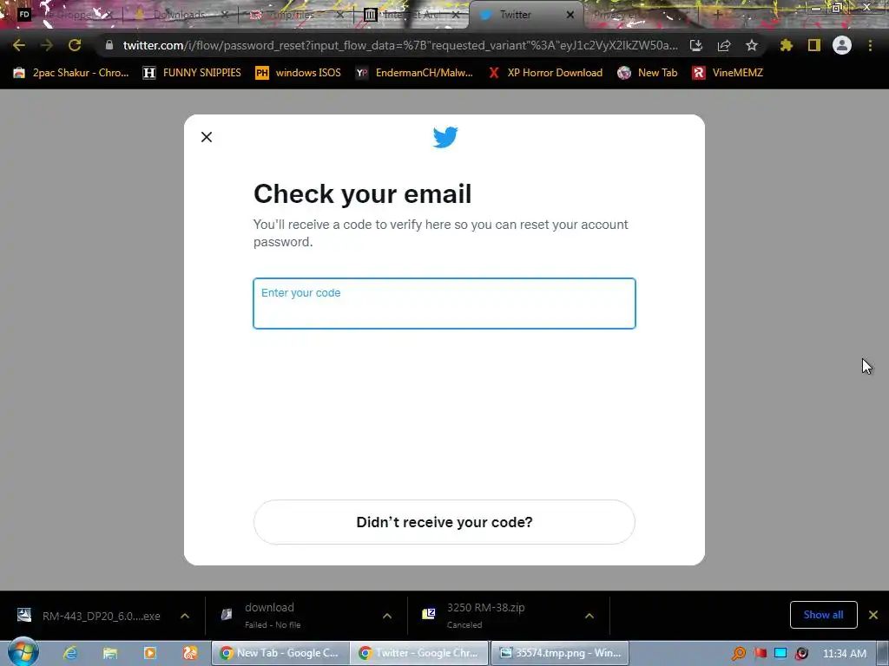This screenshot has width=889, height=666.
Task: Switch to Twitter - Google Chrome taskbar button
Action: click(419, 653)
